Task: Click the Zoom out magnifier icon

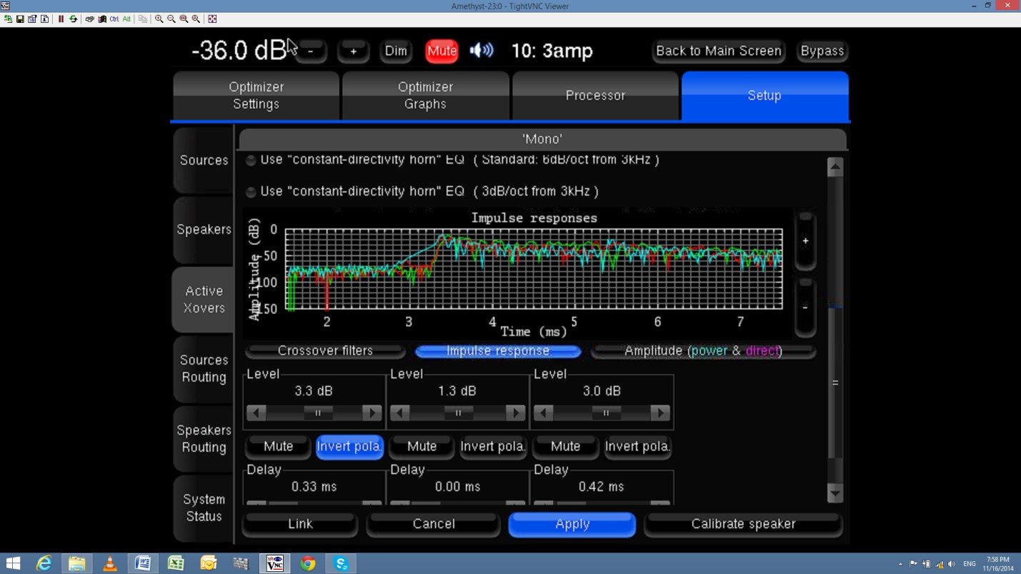Action: point(171,19)
